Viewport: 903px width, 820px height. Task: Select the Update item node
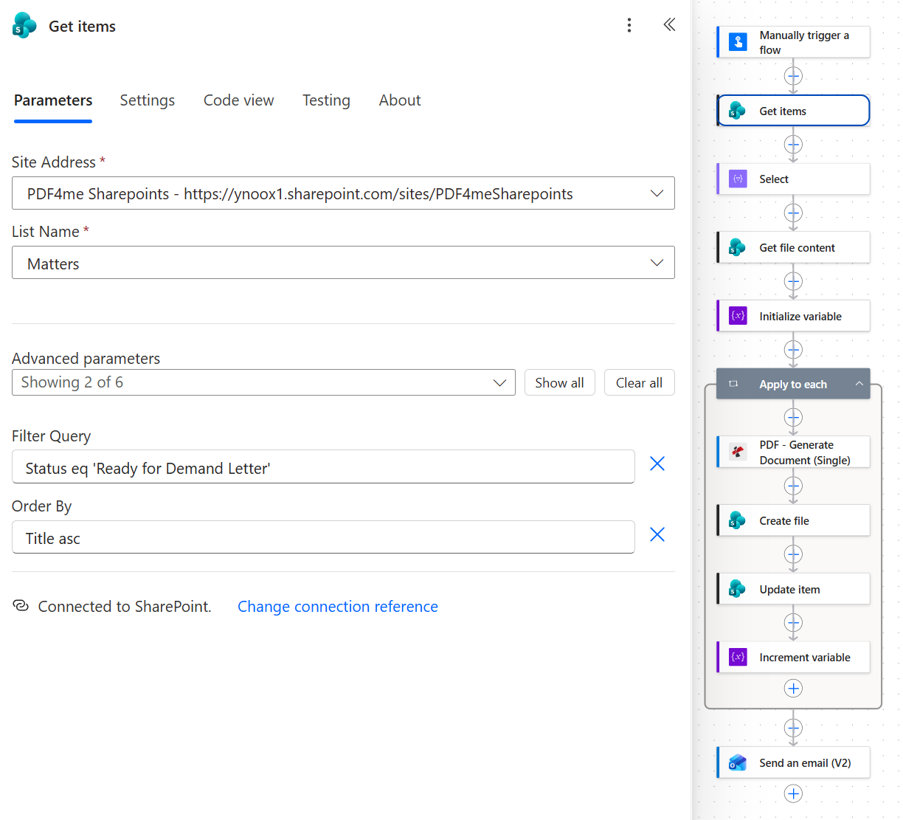click(793, 589)
